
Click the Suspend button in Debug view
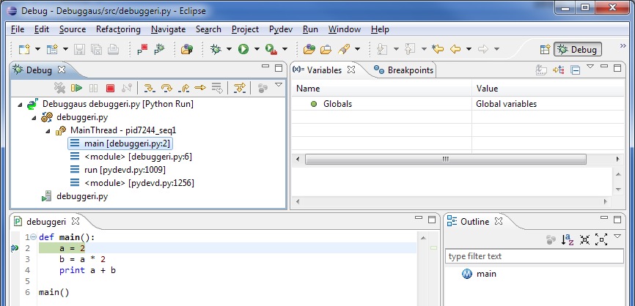coord(94,88)
